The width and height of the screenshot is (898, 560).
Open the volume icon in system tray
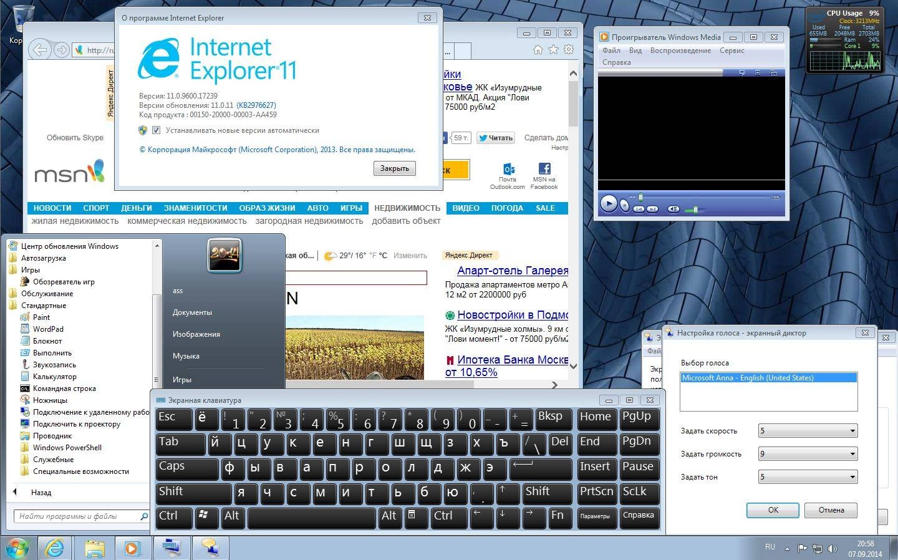[x=833, y=549]
